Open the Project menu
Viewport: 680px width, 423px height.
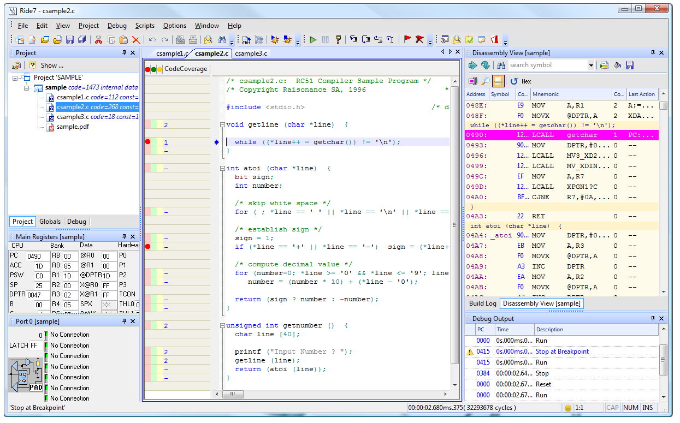[88, 26]
